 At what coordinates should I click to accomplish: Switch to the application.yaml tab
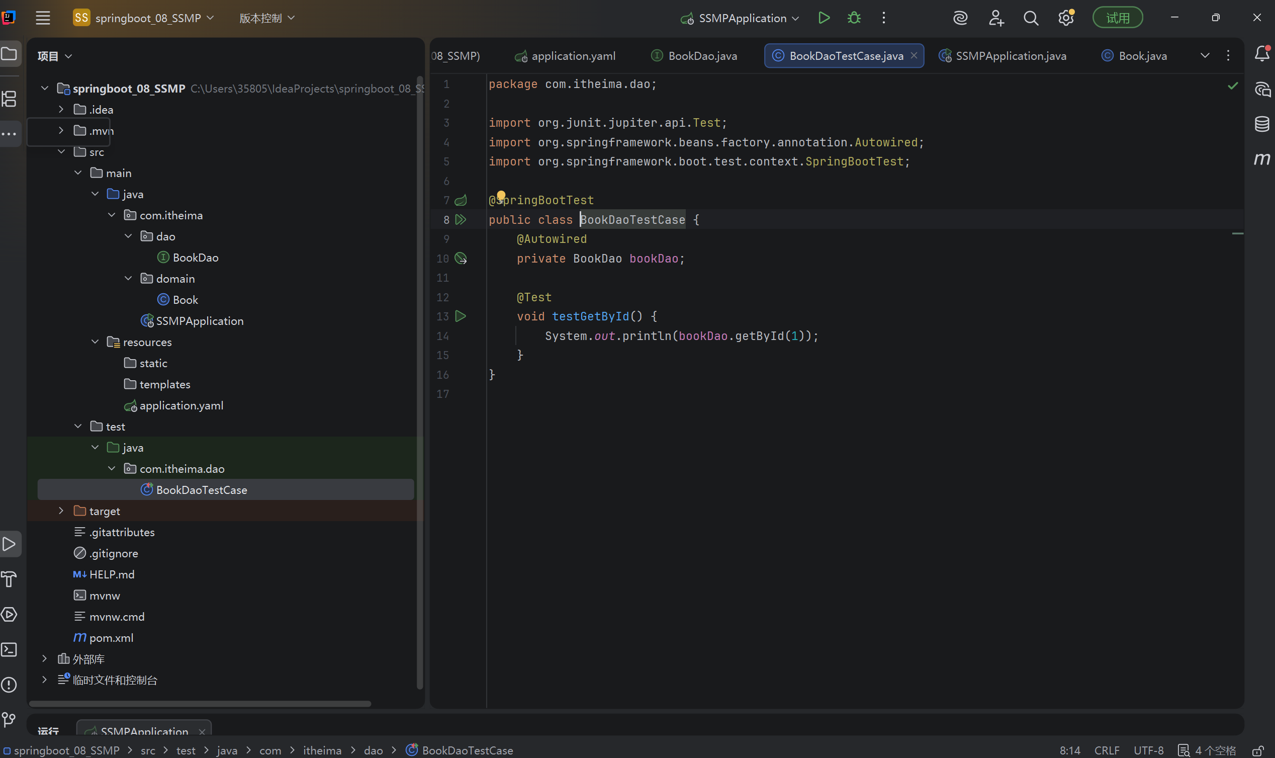(x=573, y=56)
